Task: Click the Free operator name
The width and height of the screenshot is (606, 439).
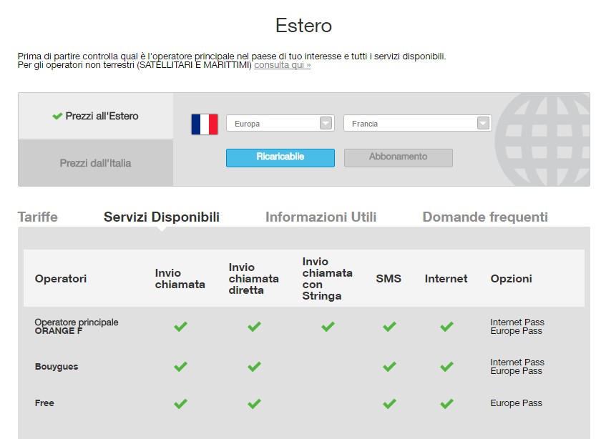Action: [44, 403]
